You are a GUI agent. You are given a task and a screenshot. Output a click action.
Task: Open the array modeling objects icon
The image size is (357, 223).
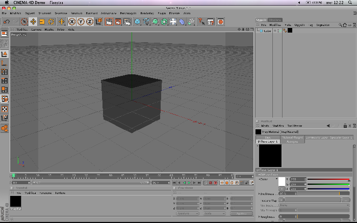[164, 22]
